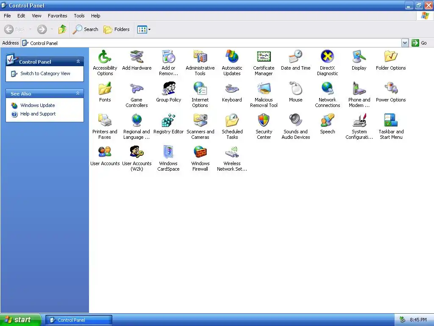Open the Favorites menu
The width and height of the screenshot is (434, 326).
(57, 16)
